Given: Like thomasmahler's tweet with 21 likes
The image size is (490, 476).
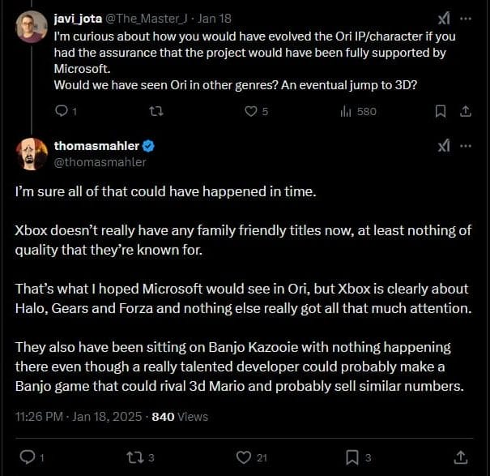Looking at the screenshot, I should coord(243,457).
